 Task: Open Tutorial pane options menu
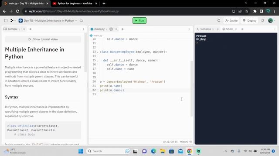pos(83,29)
